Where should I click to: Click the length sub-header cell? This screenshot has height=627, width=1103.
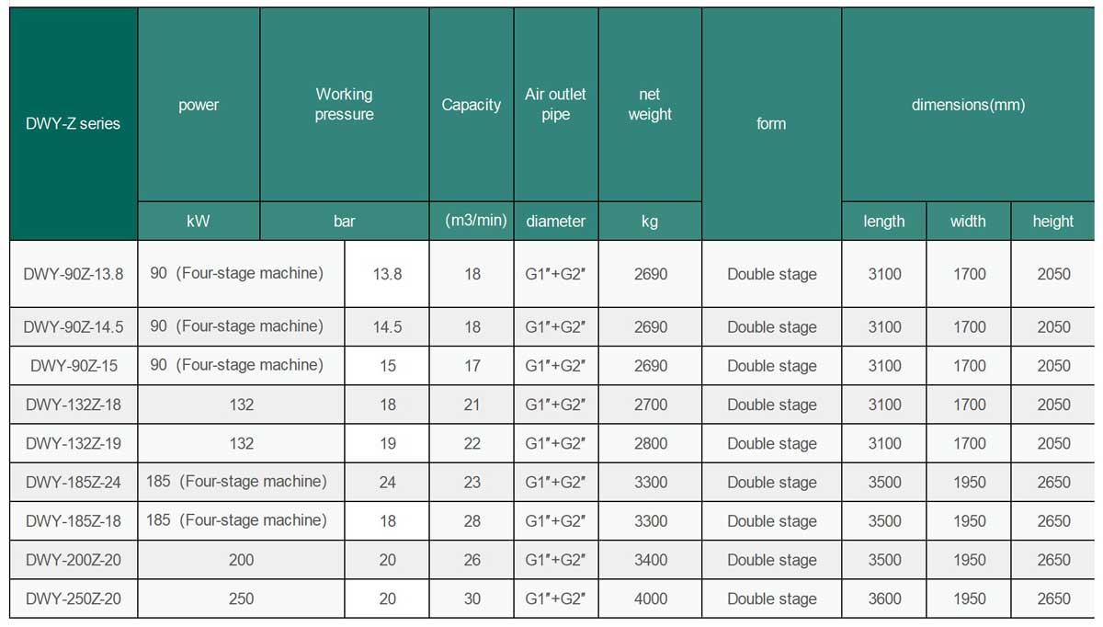883,221
